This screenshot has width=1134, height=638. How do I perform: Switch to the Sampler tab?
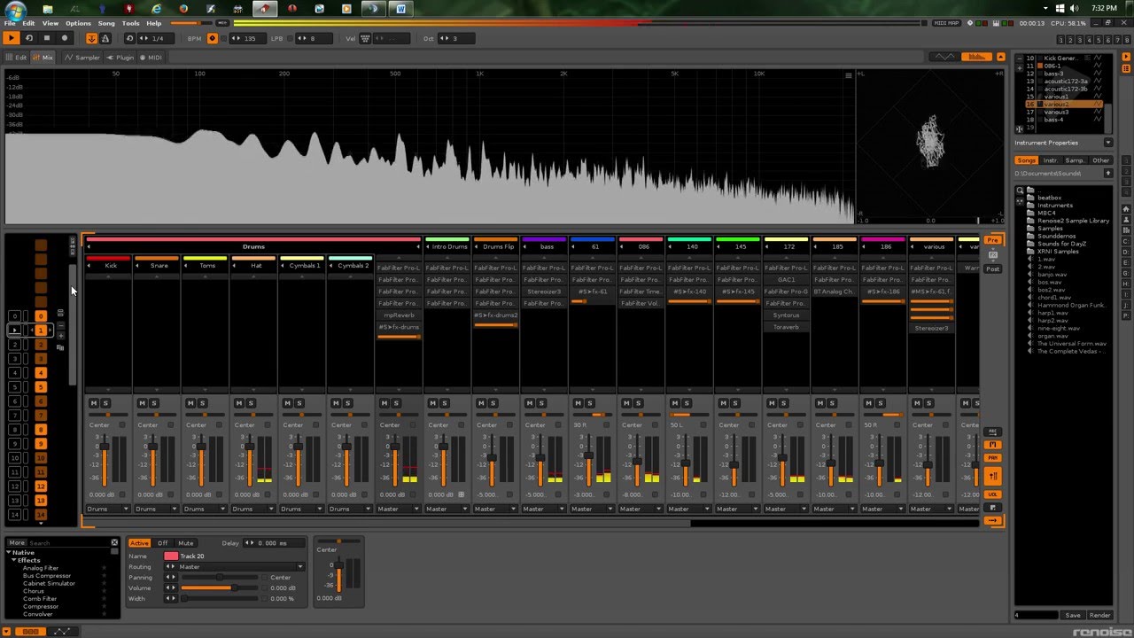(83, 58)
